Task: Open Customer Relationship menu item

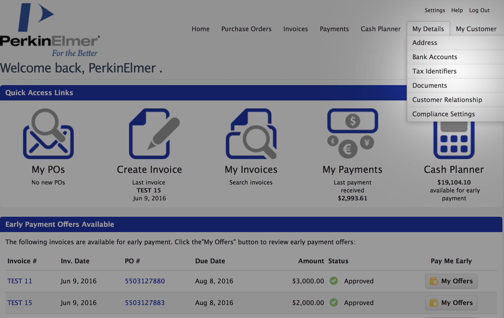Action: (x=456, y=100)
